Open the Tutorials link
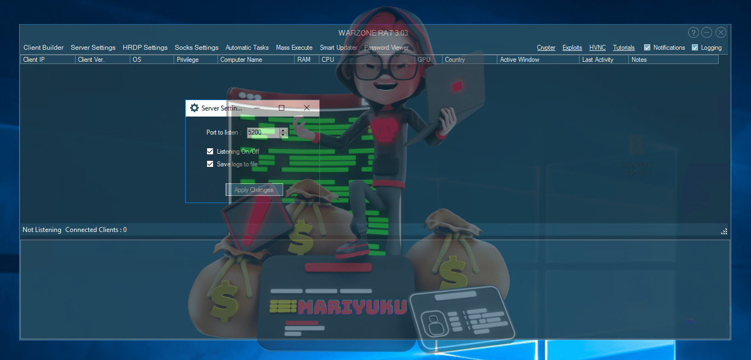Viewport: 751px width, 360px height. pyautogui.click(x=623, y=48)
